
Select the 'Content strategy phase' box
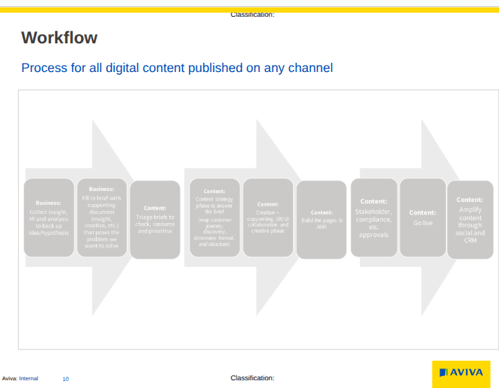[x=214, y=217]
